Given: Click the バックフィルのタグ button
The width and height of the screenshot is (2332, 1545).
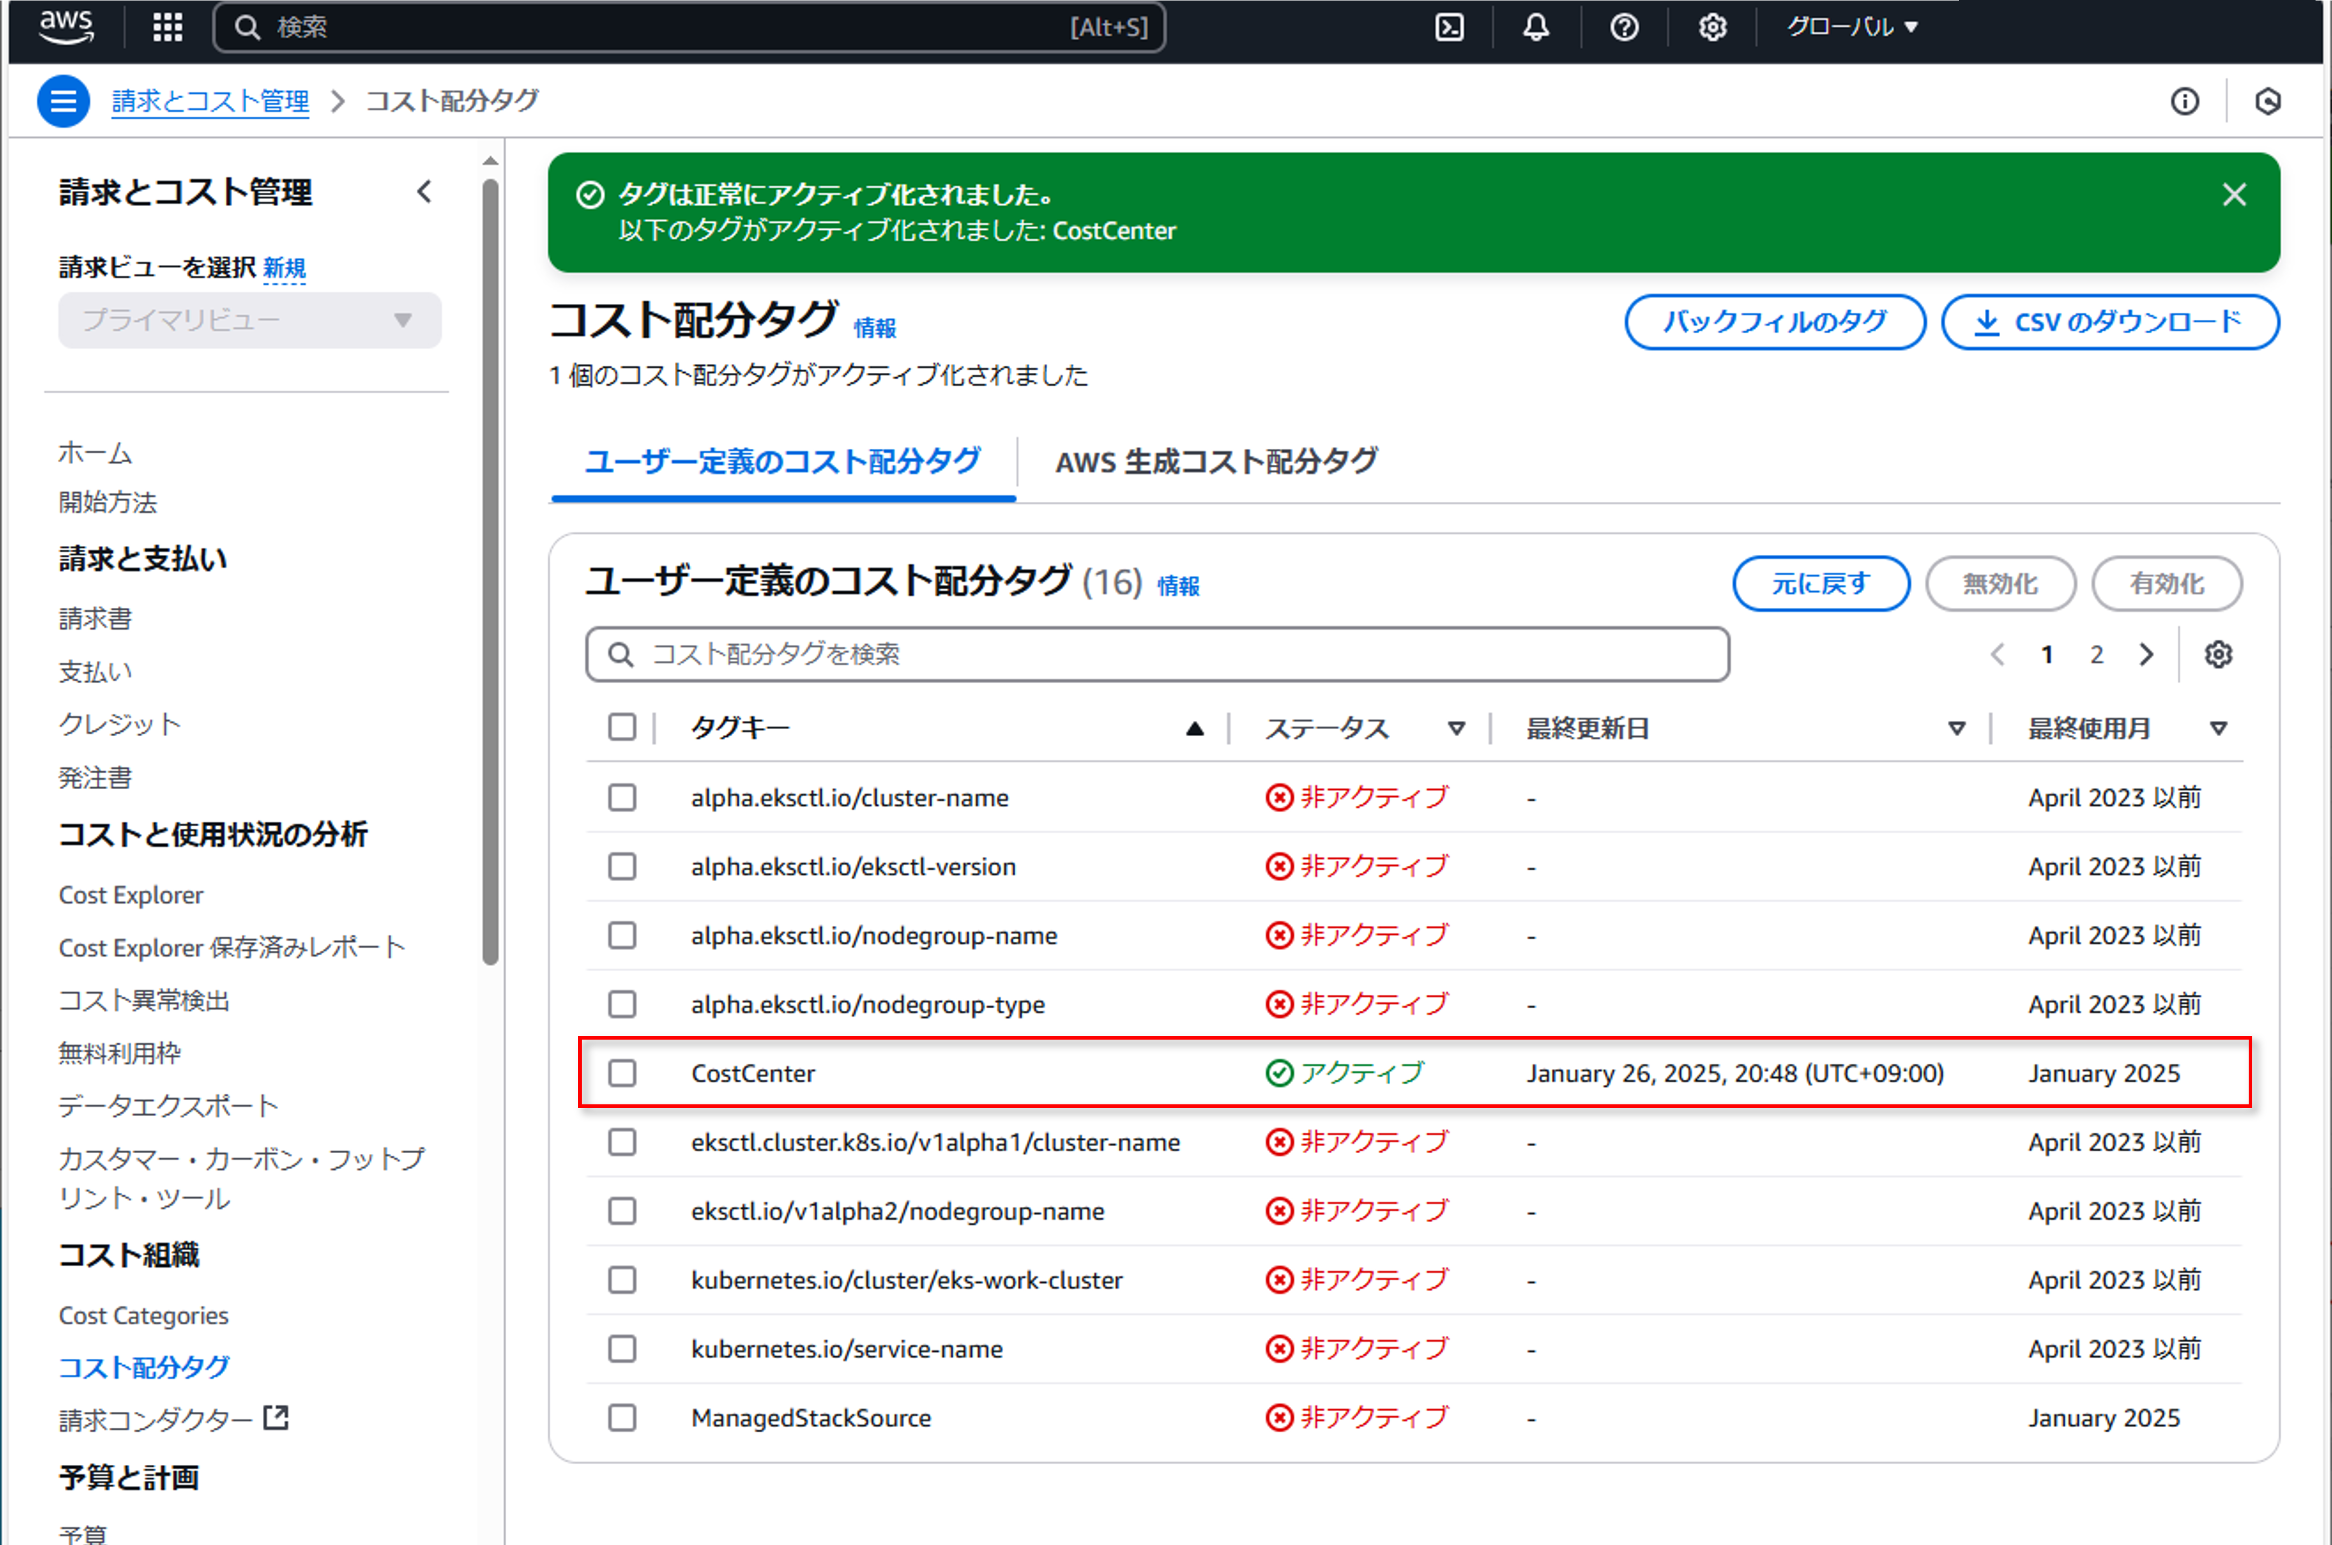Looking at the screenshot, I should point(1774,322).
